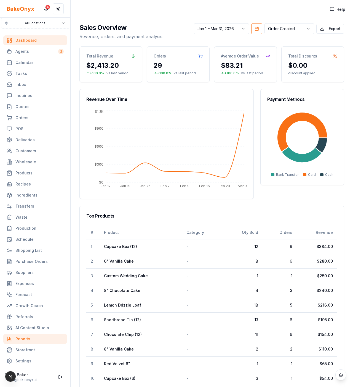353x387 pixels.
Task: Click the Card legend swatch
Action: pyautogui.click(x=305, y=175)
